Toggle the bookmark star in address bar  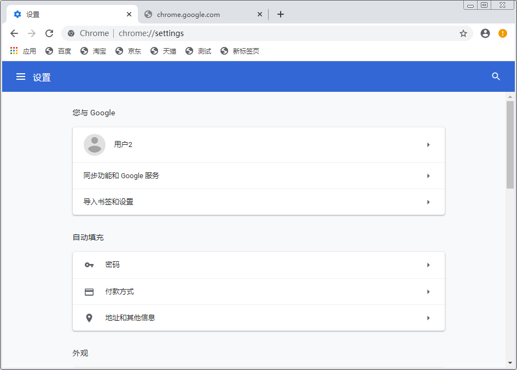(463, 33)
